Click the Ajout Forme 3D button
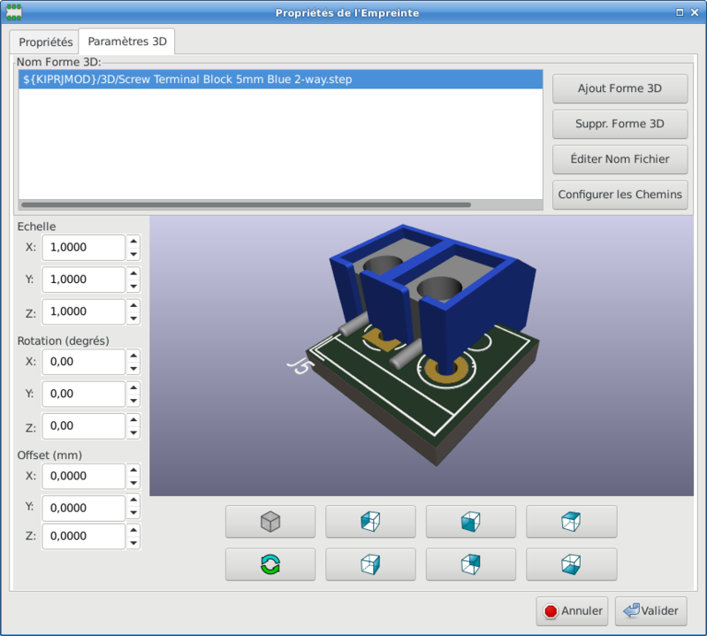Screen dimensions: 707x636 [620, 88]
